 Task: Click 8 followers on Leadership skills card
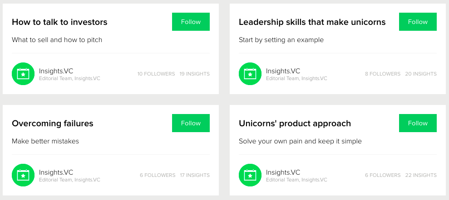(382, 74)
